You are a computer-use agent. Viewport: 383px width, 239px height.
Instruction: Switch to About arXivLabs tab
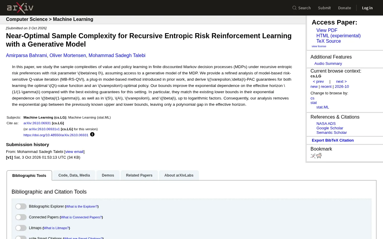tap(179, 175)
